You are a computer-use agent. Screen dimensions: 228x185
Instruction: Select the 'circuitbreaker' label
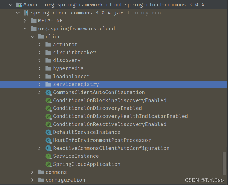pyautogui.click(x=74, y=53)
